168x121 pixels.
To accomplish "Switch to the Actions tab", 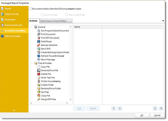I will pos(33,21).
